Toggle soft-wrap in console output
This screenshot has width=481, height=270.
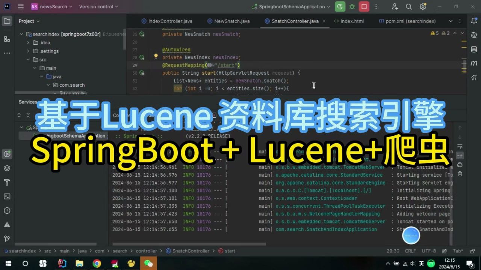click(460, 146)
